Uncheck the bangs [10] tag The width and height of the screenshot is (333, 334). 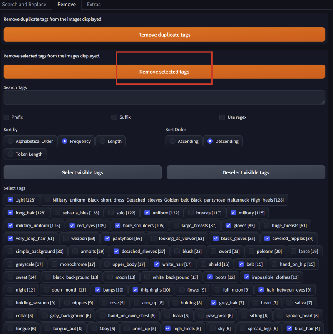pyautogui.click(x=98, y=290)
